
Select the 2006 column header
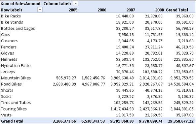click(x=102, y=10)
